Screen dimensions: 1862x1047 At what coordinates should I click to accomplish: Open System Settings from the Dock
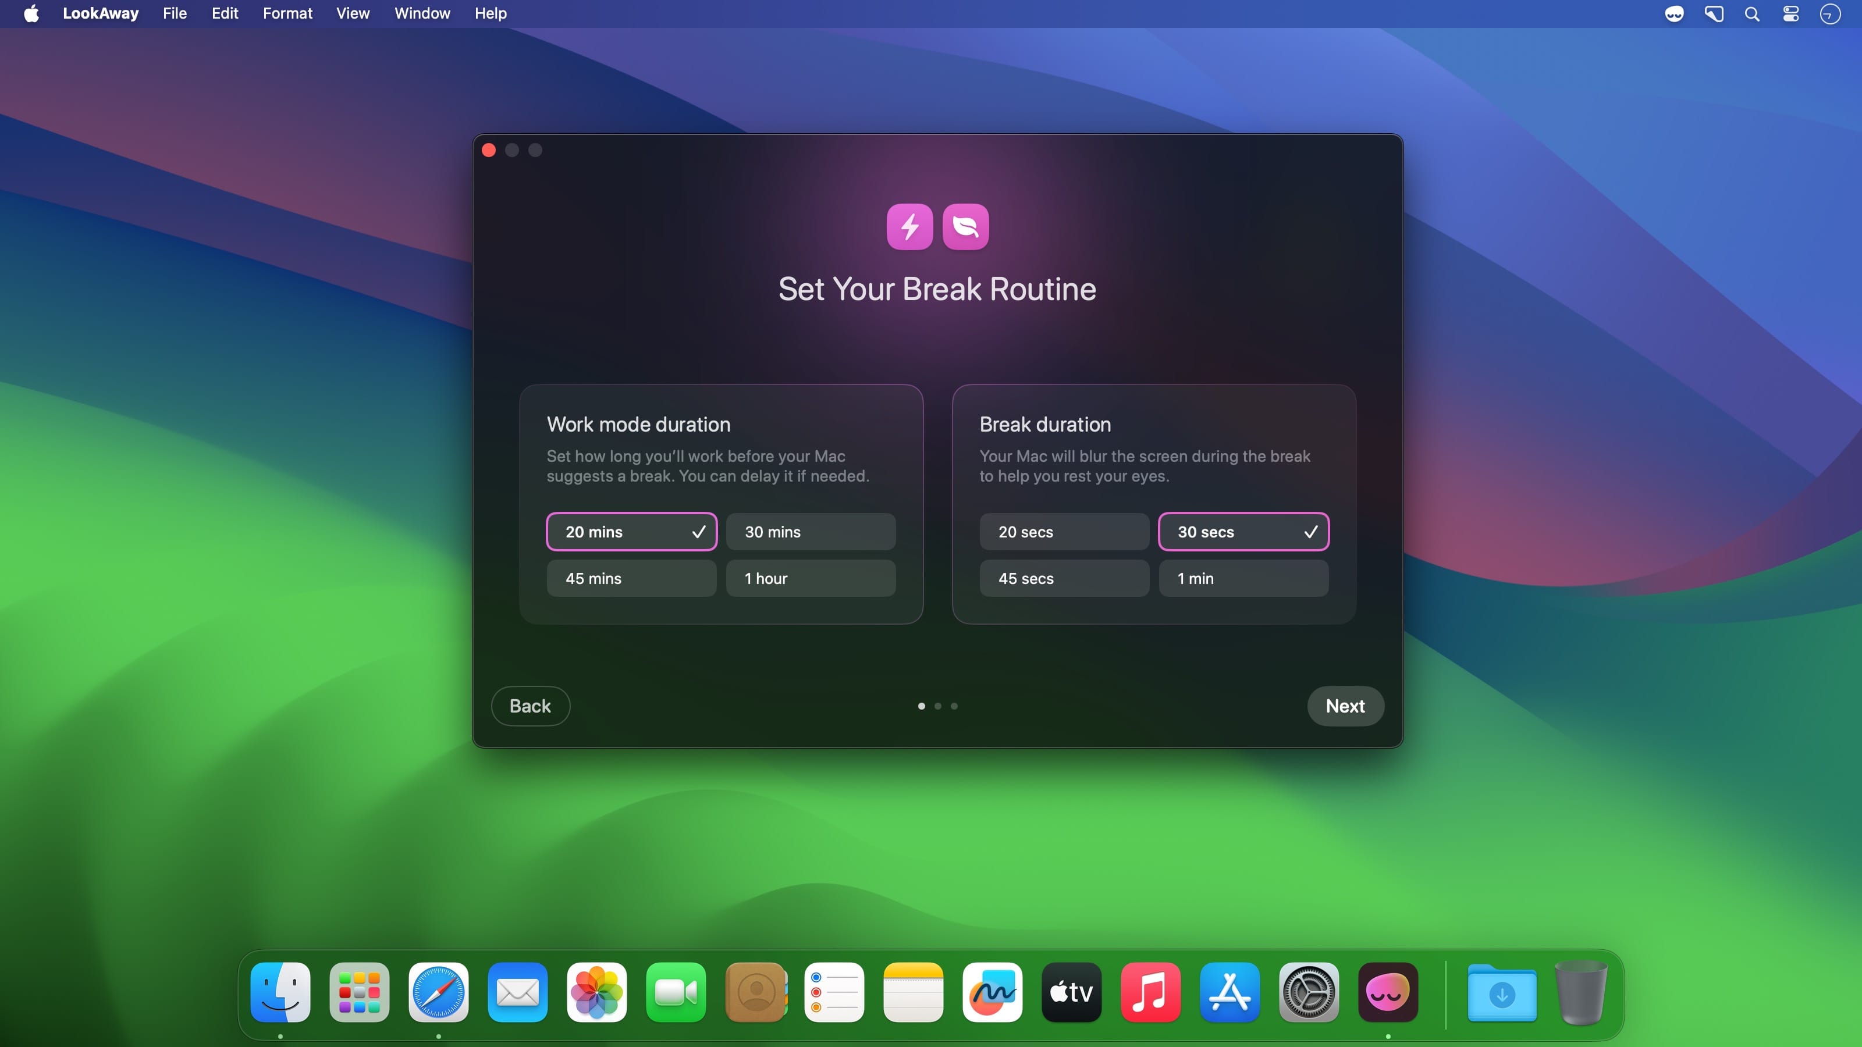pos(1308,992)
